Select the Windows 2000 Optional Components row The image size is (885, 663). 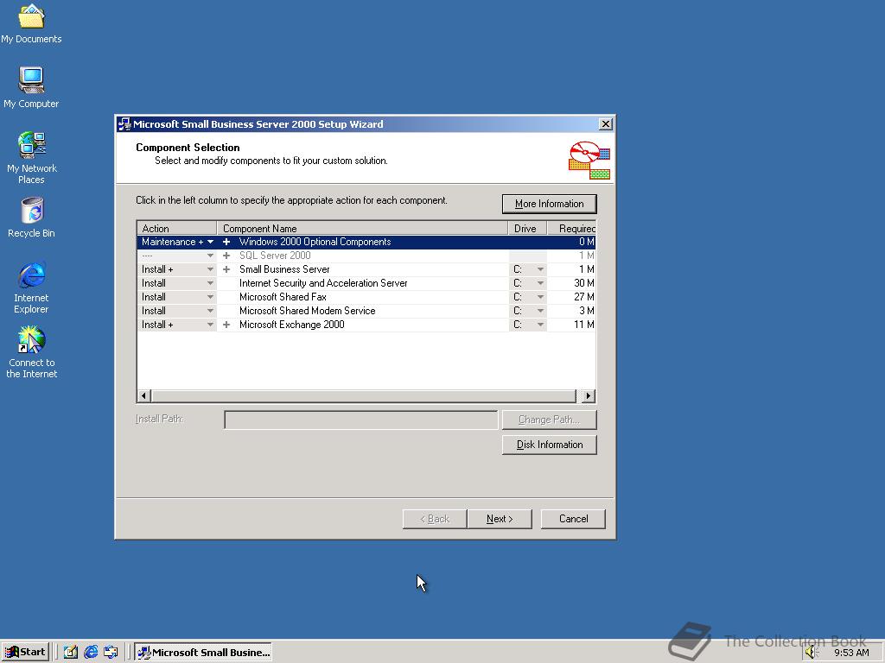point(366,242)
